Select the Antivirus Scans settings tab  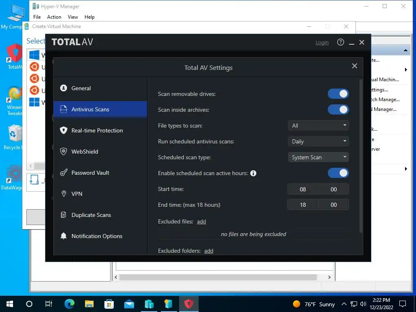point(100,109)
